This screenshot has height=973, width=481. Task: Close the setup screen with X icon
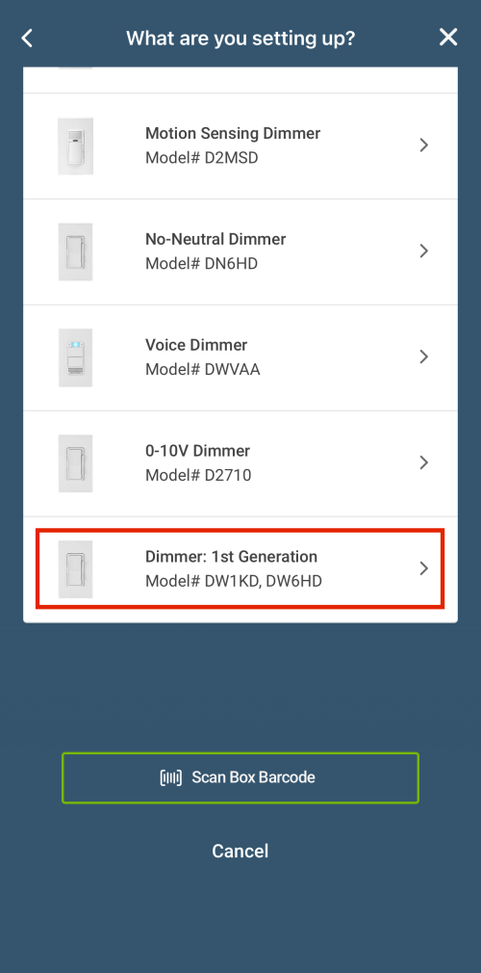[x=448, y=38]
